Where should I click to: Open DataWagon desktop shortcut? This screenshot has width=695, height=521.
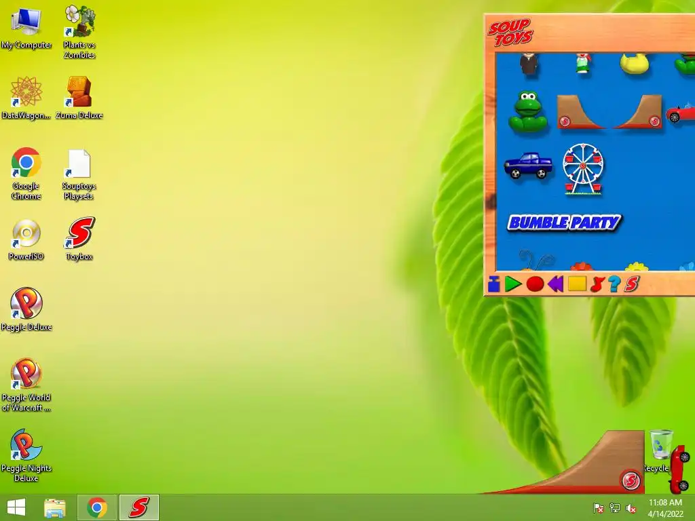click(26, 98)
